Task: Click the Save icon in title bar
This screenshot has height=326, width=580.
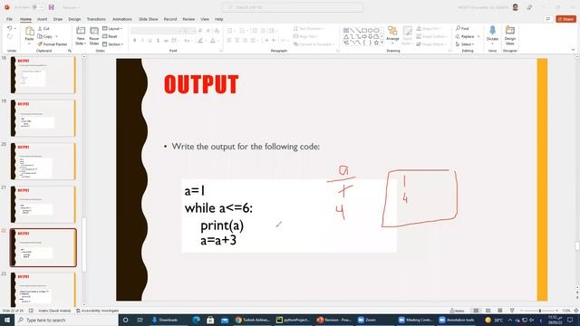Action: click(x=52, y=7)
